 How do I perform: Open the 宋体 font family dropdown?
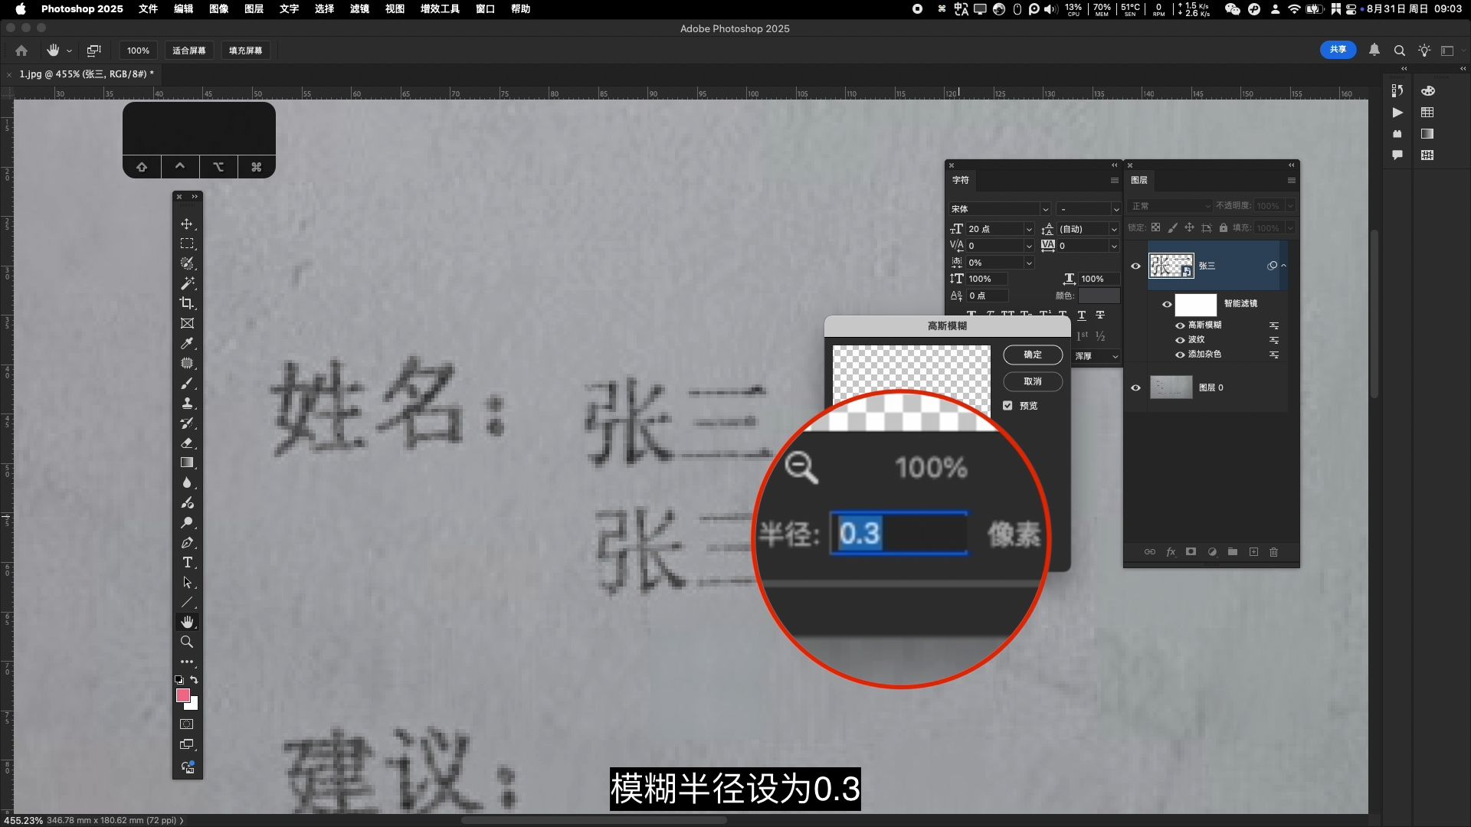tap(1044, 209)
